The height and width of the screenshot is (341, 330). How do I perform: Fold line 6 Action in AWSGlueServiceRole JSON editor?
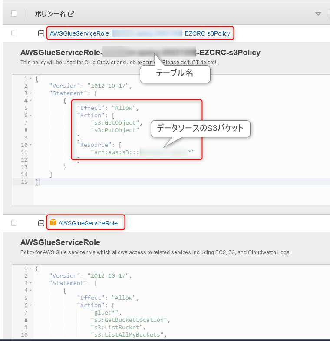coord(31,305)
